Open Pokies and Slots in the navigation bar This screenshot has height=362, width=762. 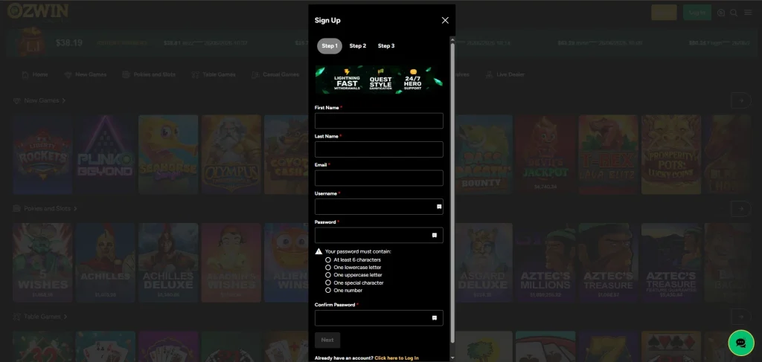pos(149,75)
